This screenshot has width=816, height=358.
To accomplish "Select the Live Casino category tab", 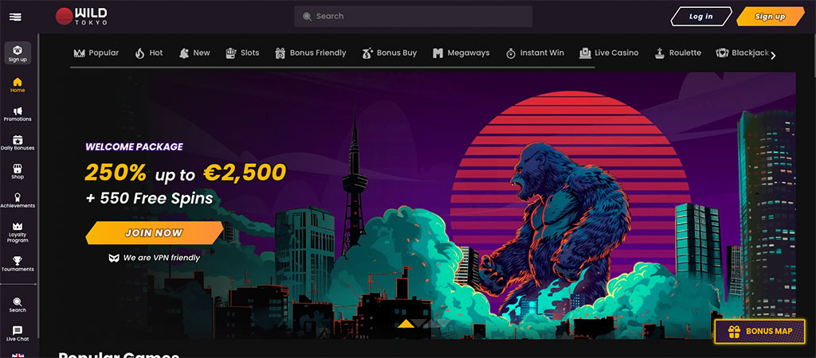I will (609, 53).
